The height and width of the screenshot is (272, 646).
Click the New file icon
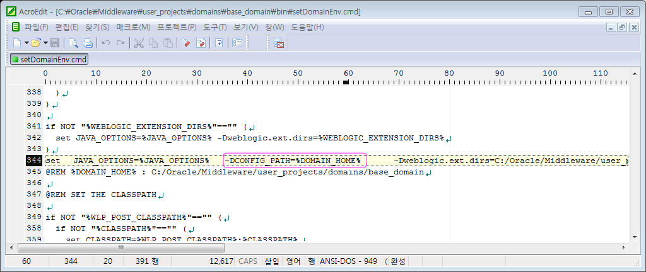point(16,43)
